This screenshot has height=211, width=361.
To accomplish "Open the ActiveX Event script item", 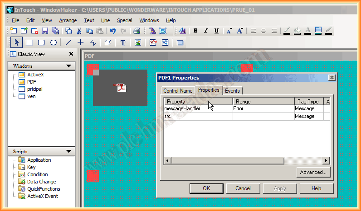I will 42,196.
